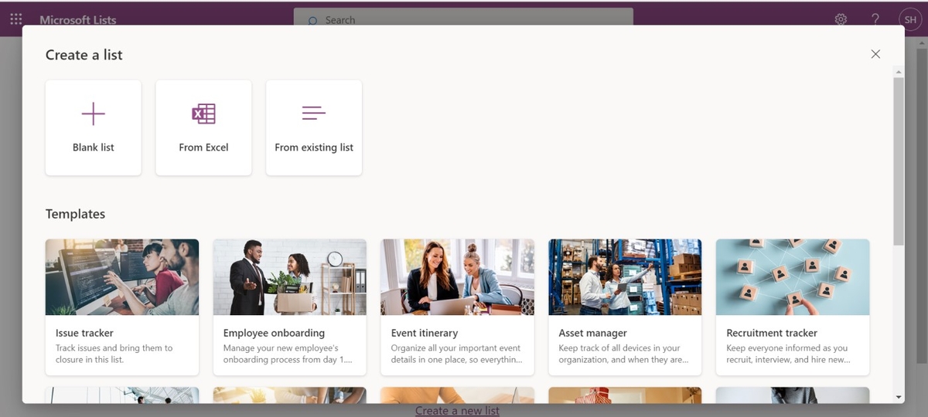Screen dimensions: 928x417
Task: Open the app launcher waffle icon
Action: pos(16,19)
